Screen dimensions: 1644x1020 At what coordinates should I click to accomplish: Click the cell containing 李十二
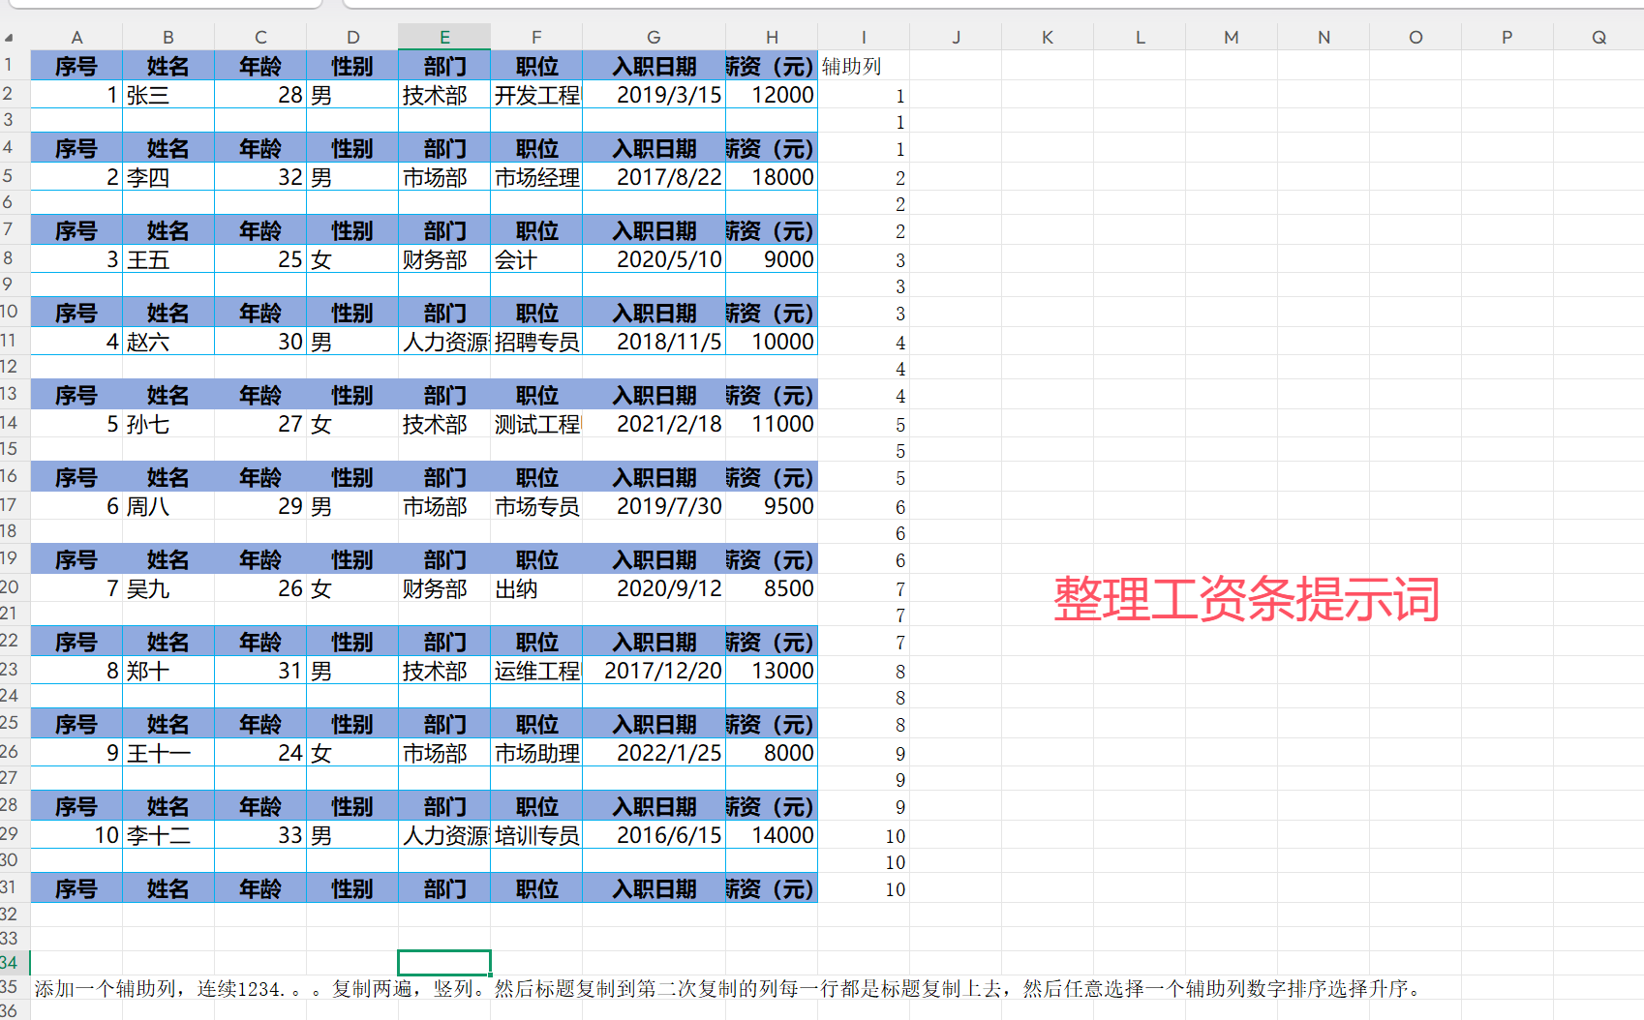(168, 835)
